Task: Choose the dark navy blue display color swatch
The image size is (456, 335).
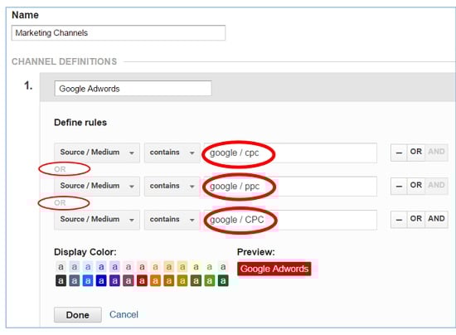Action: (x=101, y=281)
